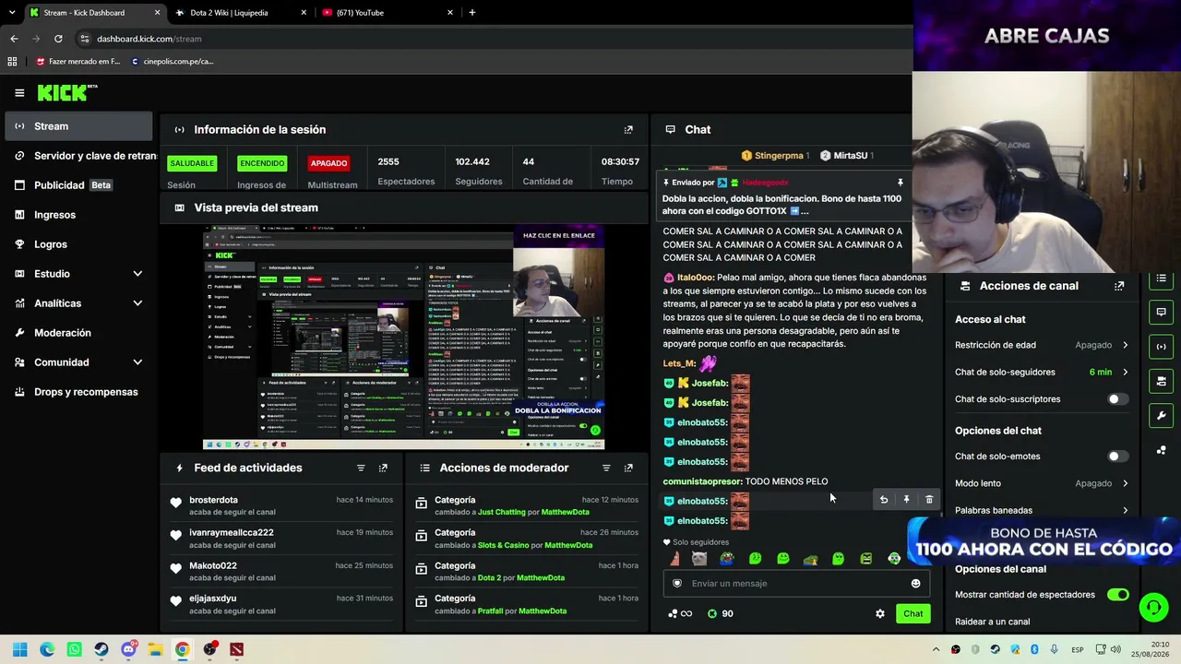Open Chat de solo-seguidores 6 min options
This screenshot has width=1181, height=664.
tap(1042, 373)
